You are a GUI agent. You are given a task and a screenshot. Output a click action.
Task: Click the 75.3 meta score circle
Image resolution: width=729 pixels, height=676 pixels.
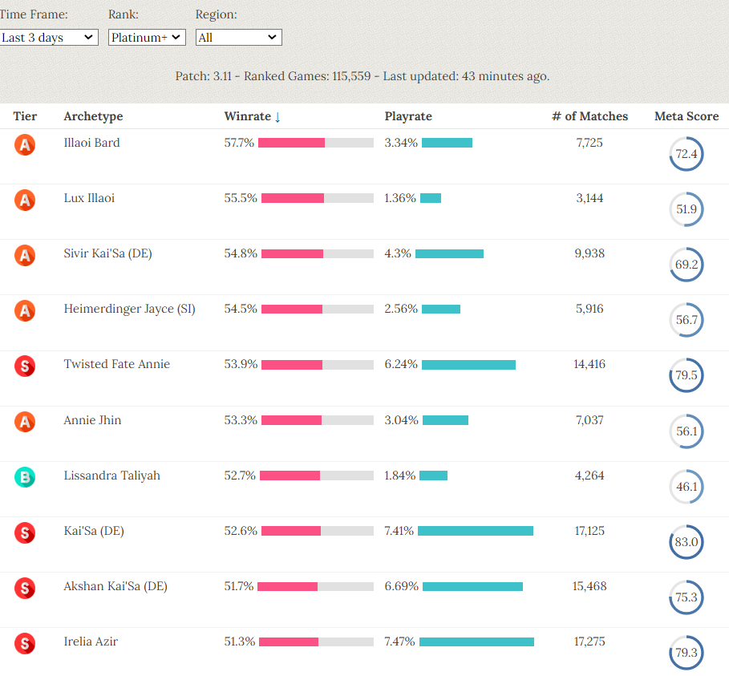click(x=686, y=597)
